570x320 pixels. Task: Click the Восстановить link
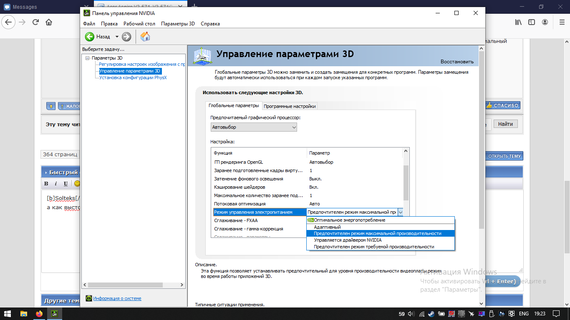[x=457, y=62]
